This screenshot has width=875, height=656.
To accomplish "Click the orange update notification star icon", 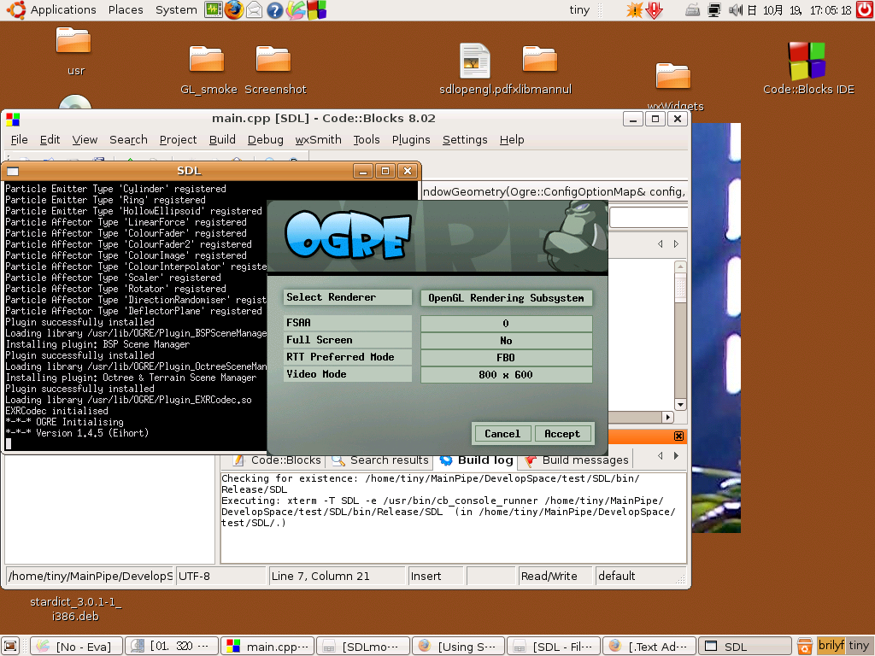I will [634, 10].
